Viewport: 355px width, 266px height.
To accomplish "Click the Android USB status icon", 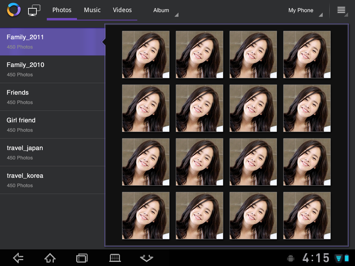I will [x=291, y=258].
